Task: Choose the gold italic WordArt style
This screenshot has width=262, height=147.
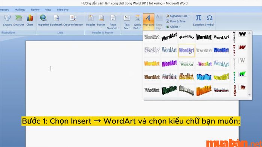Action: (x=186, y=77)
